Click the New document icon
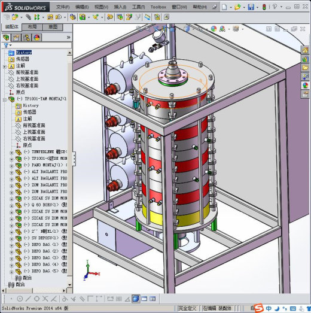 (224, 7)
